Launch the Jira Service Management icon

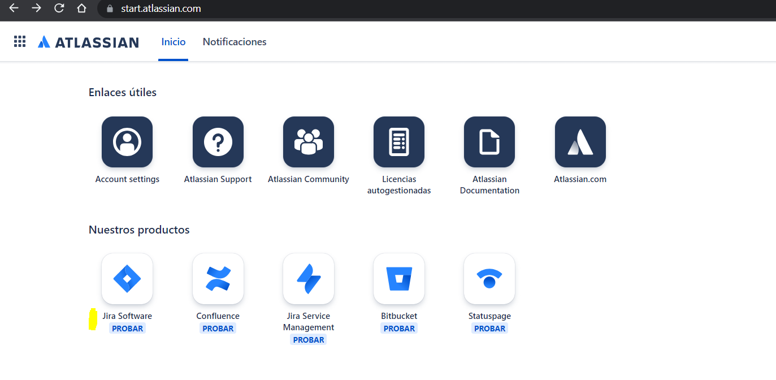click(x=309, y=279)
